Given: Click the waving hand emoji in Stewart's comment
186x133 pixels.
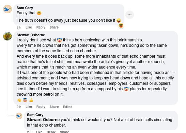Looking at the screenshot, I should pyautogui.click(x=19, y=100).
